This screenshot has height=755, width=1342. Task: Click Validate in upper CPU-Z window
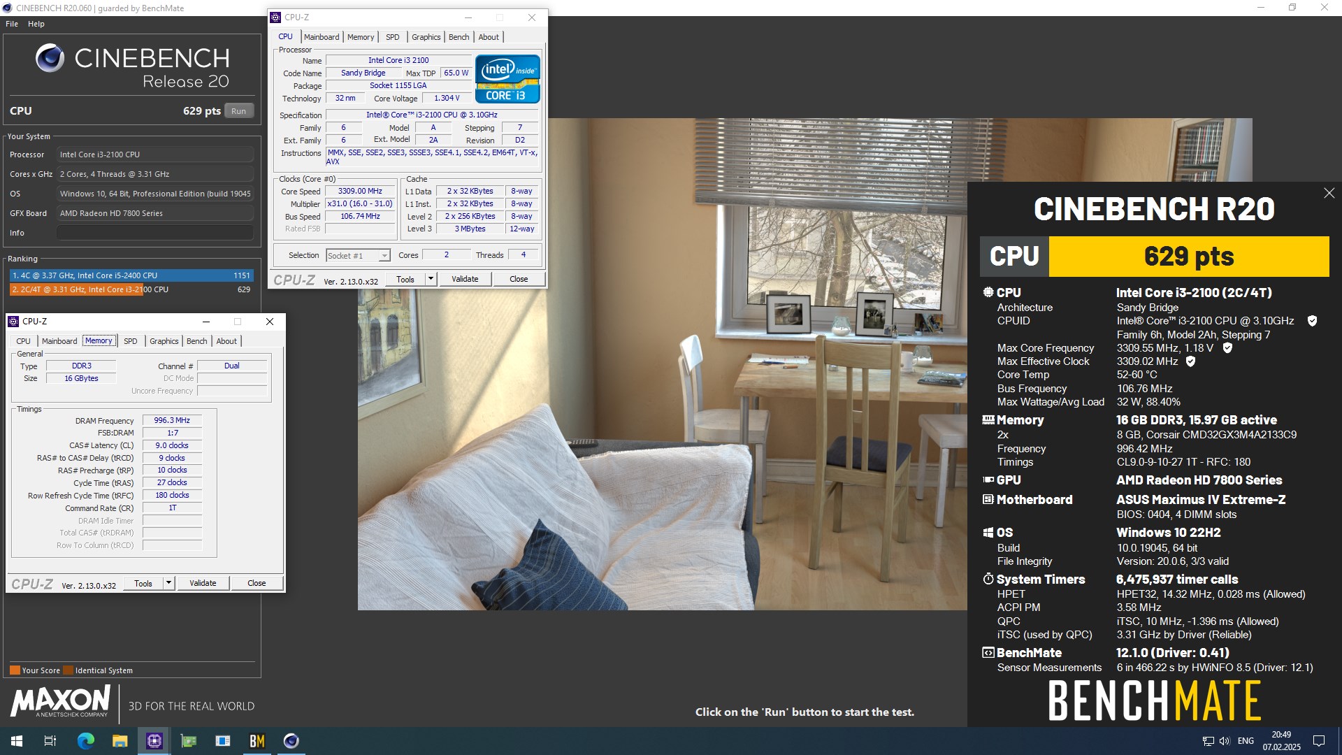[465, 279]
